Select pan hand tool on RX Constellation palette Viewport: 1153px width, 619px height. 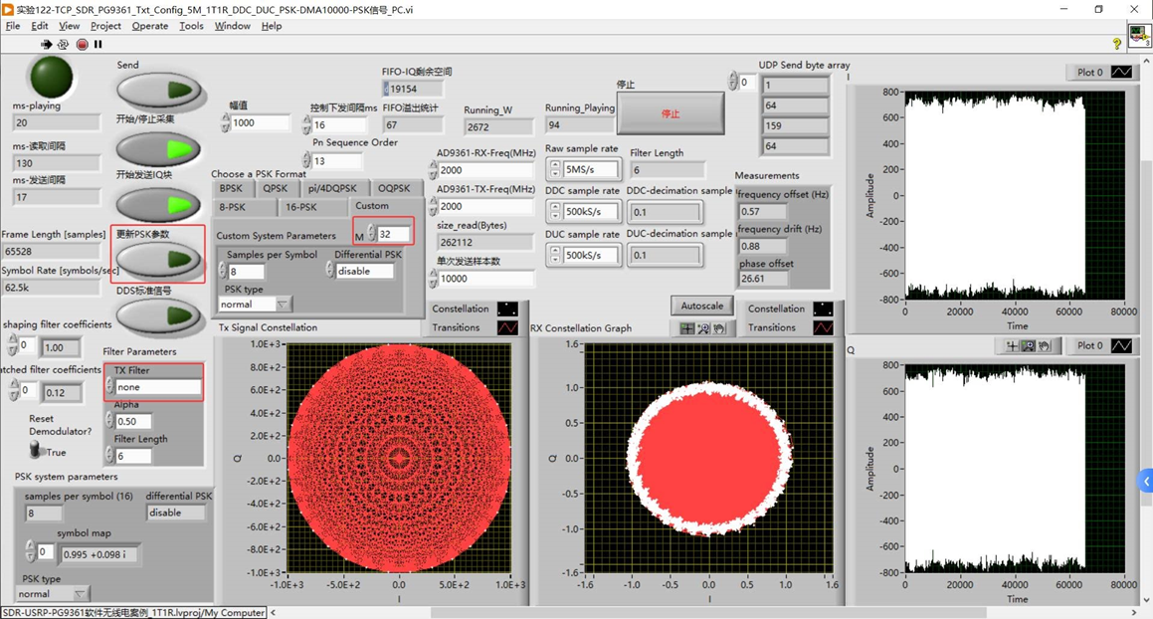pyautogui.click(x=719, y=328)
